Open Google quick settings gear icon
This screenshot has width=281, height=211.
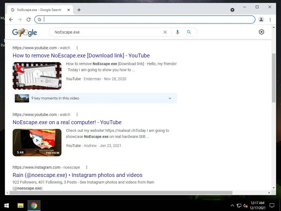coord(262,32)
